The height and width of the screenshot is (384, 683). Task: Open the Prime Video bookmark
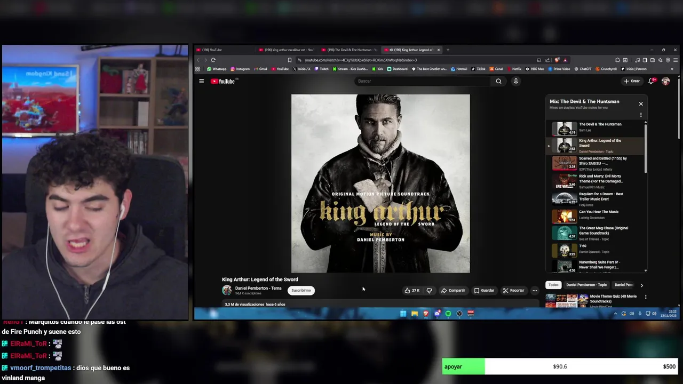click(559, 69)
